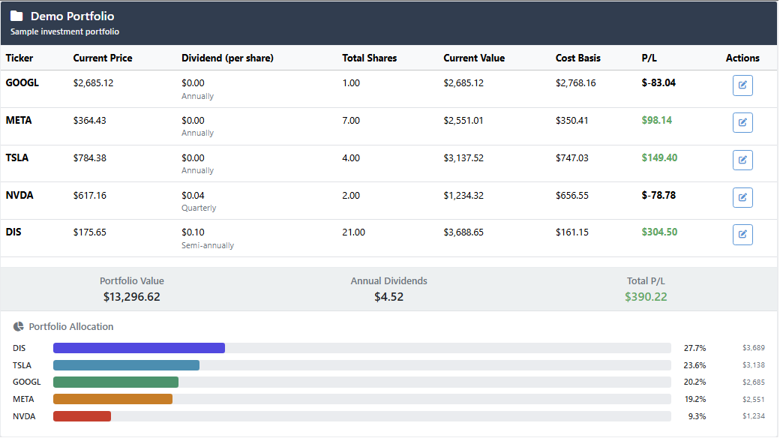This screenshot has width=780, height=441.
Task: Open the edit dialog for META
Action: click(x=742, y=122)
